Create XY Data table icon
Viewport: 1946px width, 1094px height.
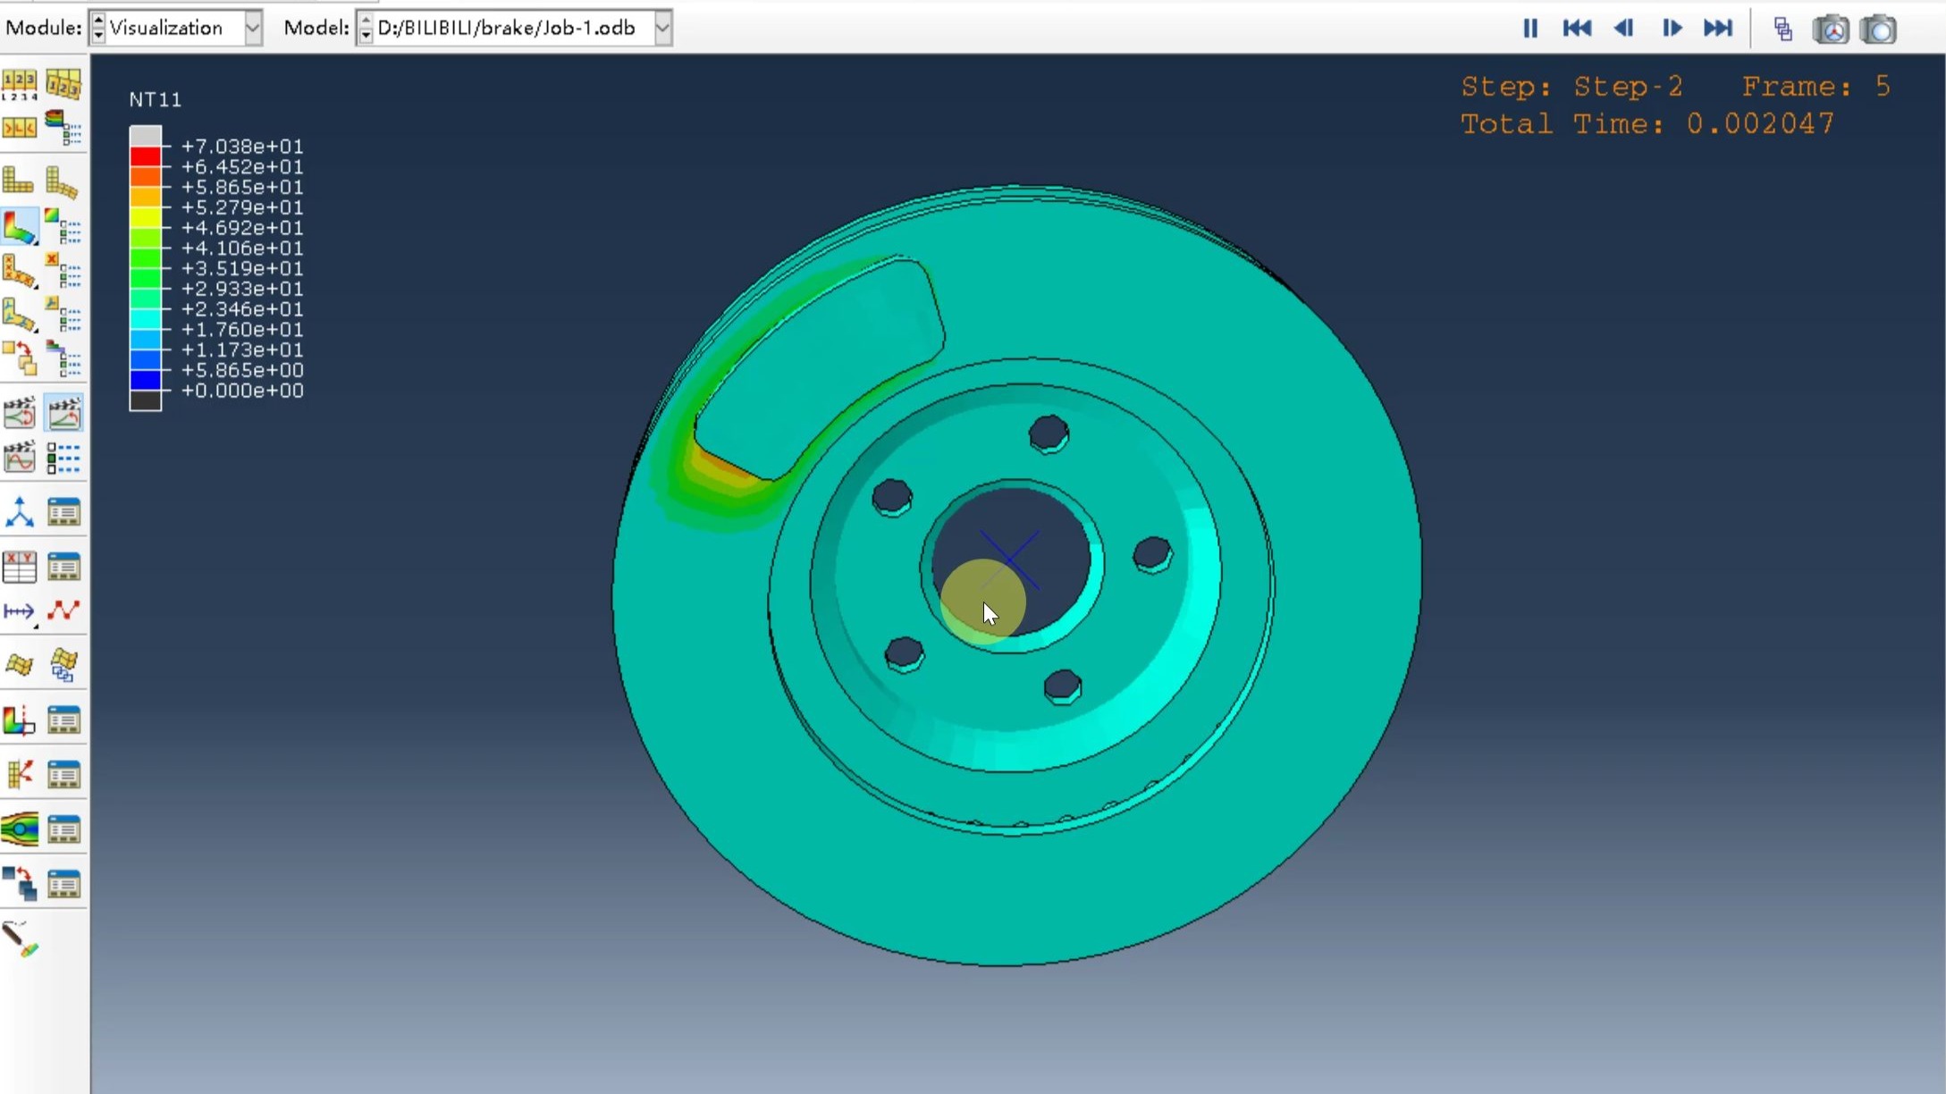(x=19, y=567)
